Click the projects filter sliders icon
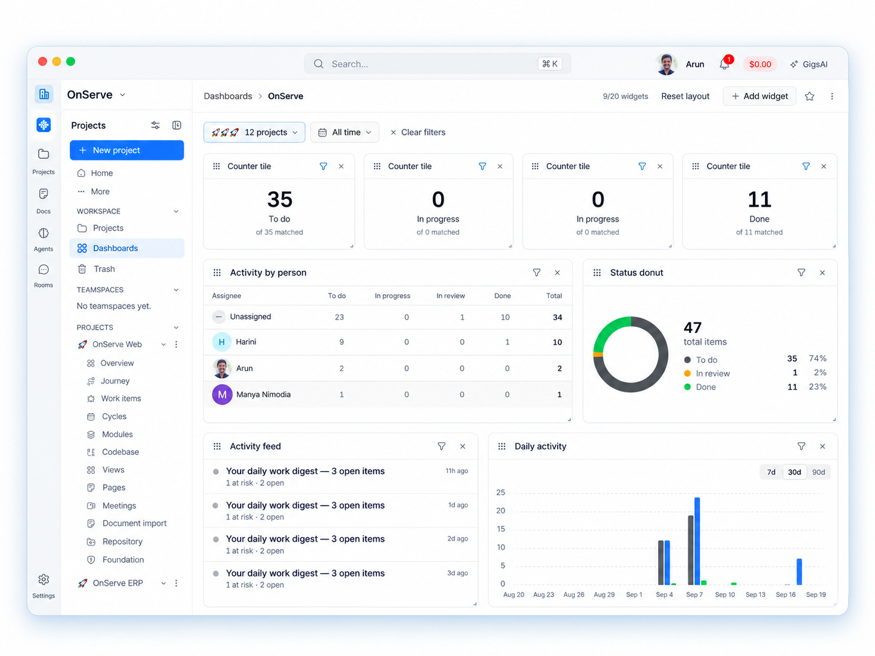This screenshot has width=875, height=656. click(x=155, y=125)
